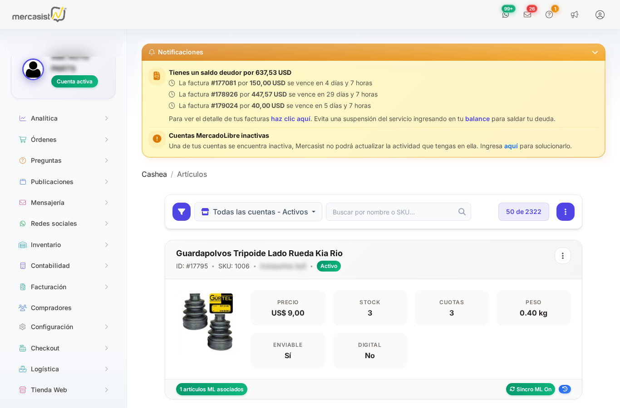
Task: Expand the Analítica sidebar menu
Action: pyautogui.click(x=64, y=118)
